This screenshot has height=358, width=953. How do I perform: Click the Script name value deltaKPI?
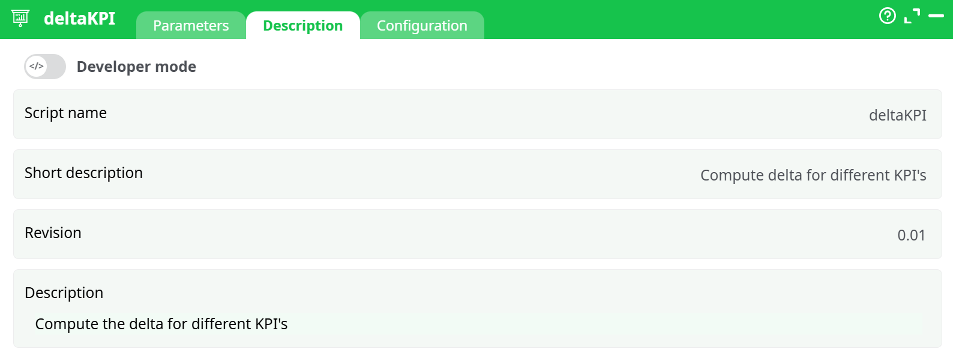[898, 115]
